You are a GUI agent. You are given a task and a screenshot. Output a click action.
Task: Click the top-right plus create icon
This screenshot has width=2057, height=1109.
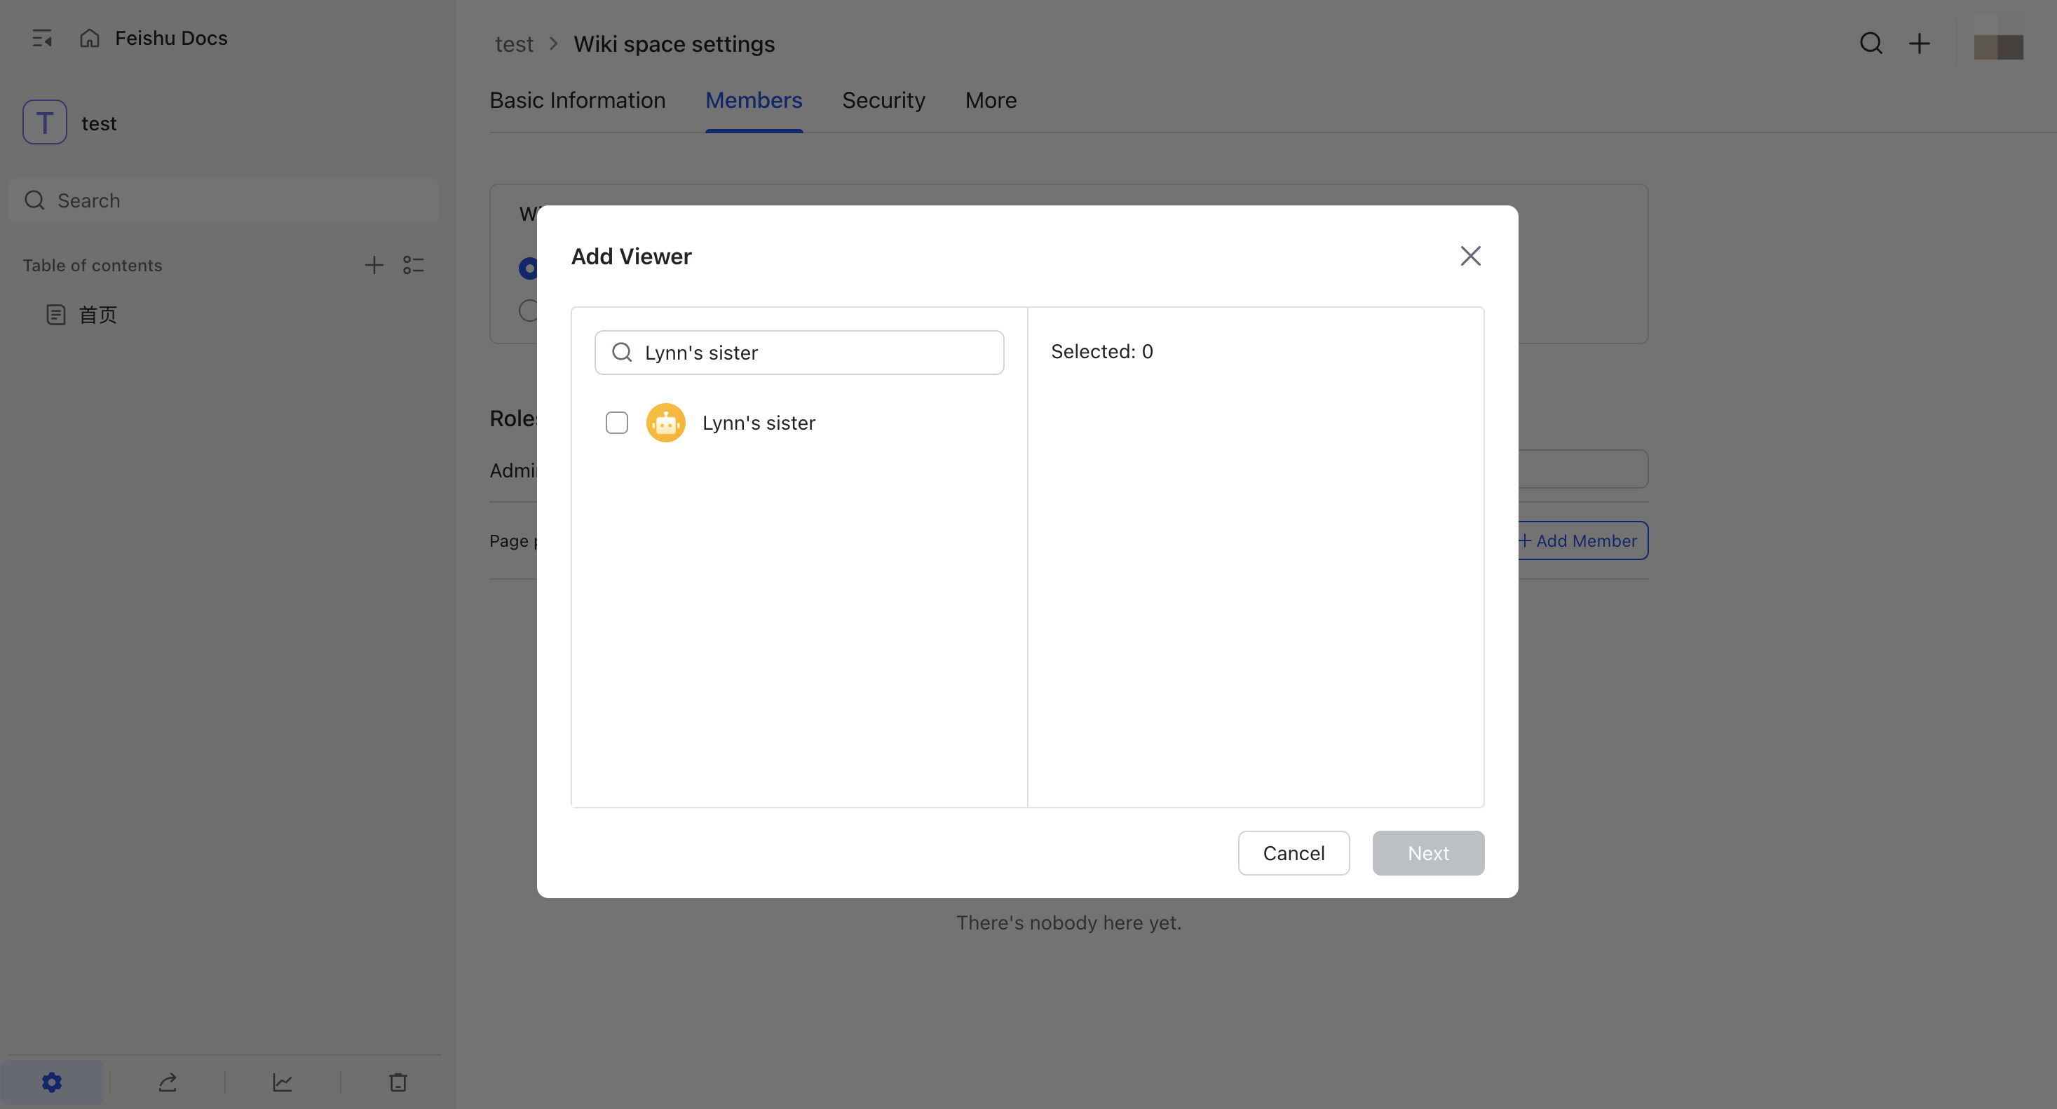(x=1919, y=43)
